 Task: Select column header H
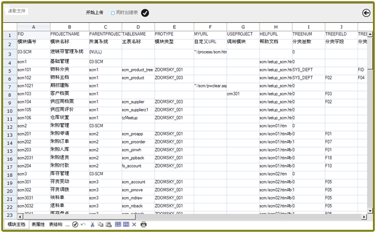(x=276, y=27)
